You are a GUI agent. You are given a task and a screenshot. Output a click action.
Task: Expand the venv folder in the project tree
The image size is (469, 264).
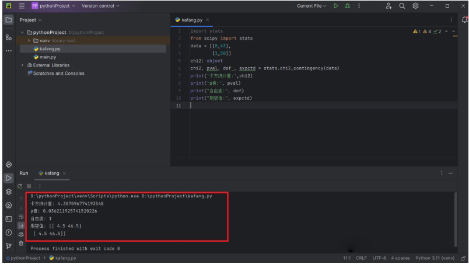29,40
